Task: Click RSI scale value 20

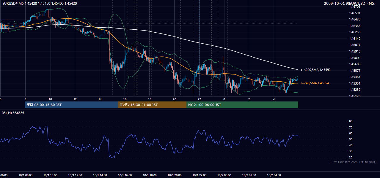Action: click(351, 157)
